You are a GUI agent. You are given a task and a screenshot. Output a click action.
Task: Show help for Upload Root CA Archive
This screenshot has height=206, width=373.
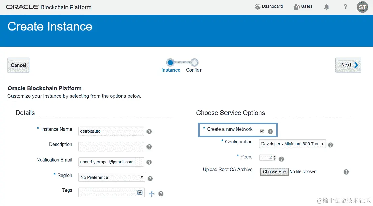(346, 172)
